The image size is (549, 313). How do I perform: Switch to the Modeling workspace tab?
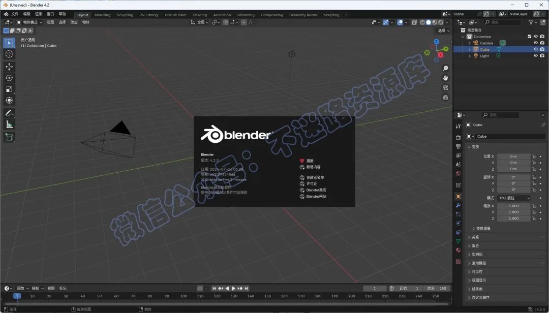tap(102, 15)
